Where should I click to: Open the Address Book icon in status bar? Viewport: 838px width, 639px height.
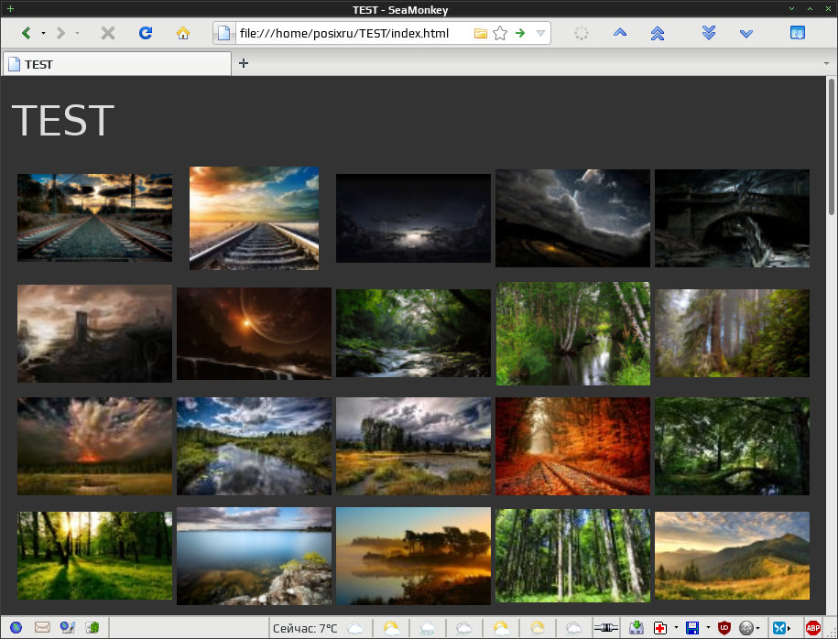[x=93, y=627]
